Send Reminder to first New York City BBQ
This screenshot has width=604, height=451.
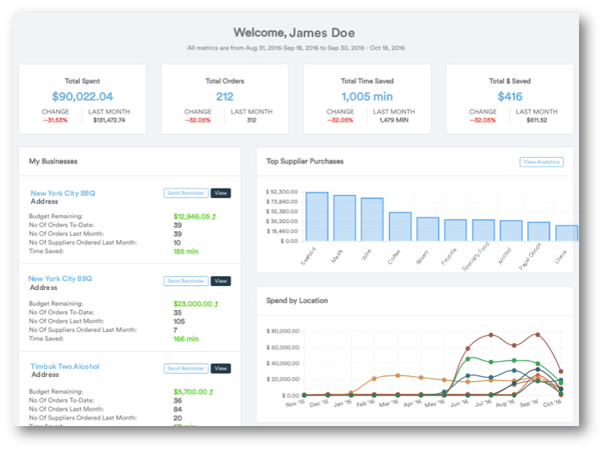point(186,193)
